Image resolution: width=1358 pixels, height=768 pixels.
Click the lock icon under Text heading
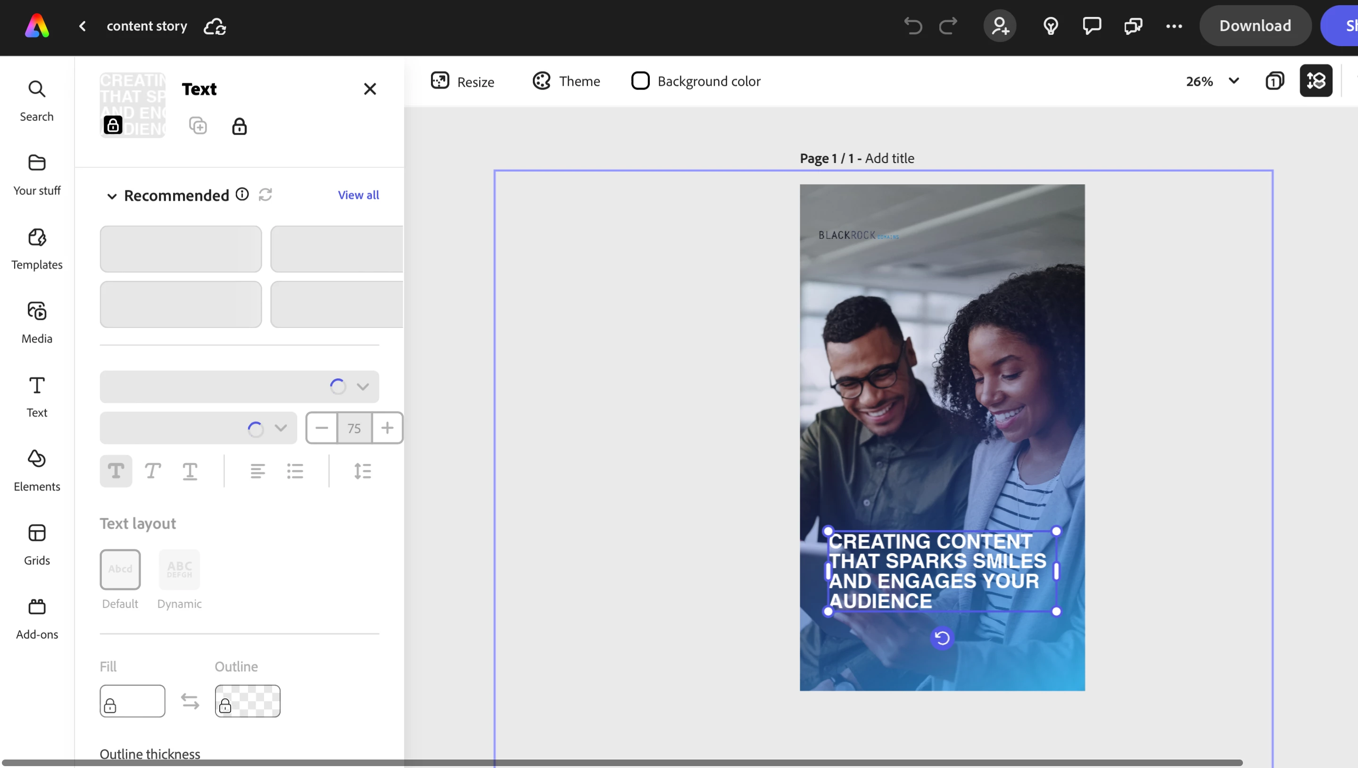pos(239,127)
